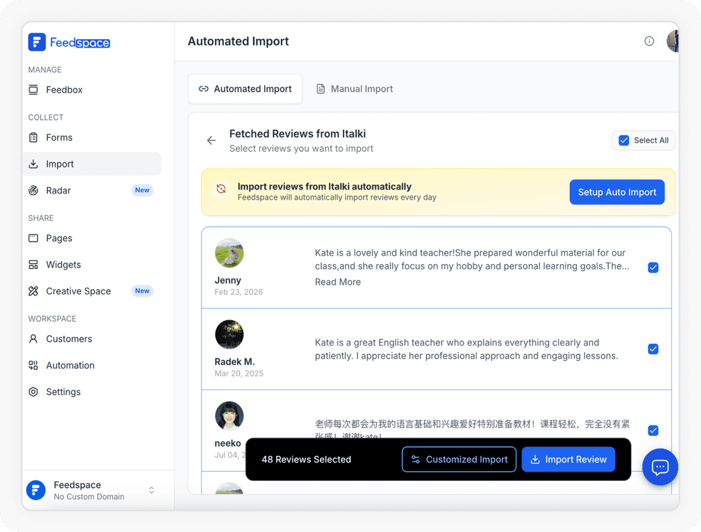Open the user profile avatar
The height and width of the screenshot is (532, 701).
tap(672, 41)
